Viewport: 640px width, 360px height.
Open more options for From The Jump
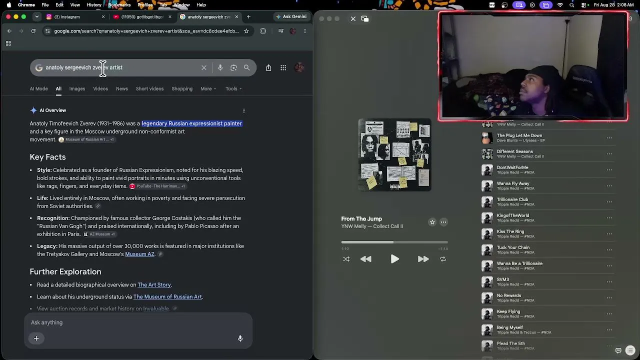point(443,222)
